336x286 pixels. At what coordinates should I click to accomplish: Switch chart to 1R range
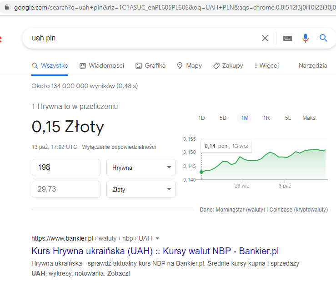[x=266, y=118]
